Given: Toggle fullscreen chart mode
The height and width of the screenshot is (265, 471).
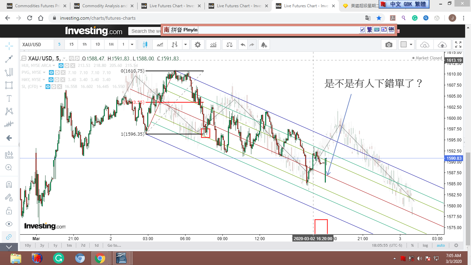Looking at the screenshot, I should (x=458, y=45).
